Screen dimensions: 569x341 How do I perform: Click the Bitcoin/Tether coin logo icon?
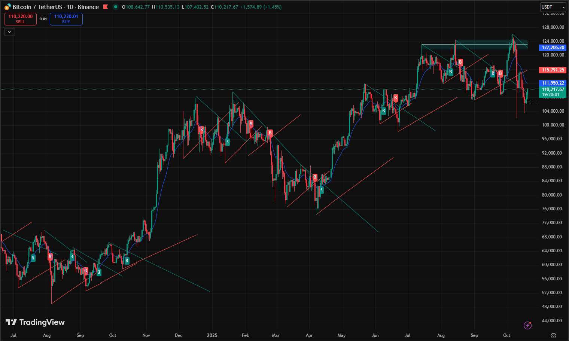tap(7, 7)
